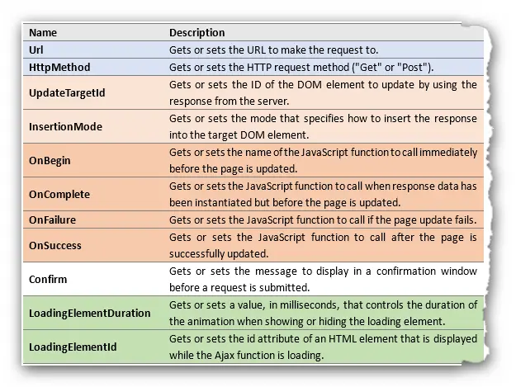Click the description about the page update failing
516x387 pixels.
coord(322,220)
